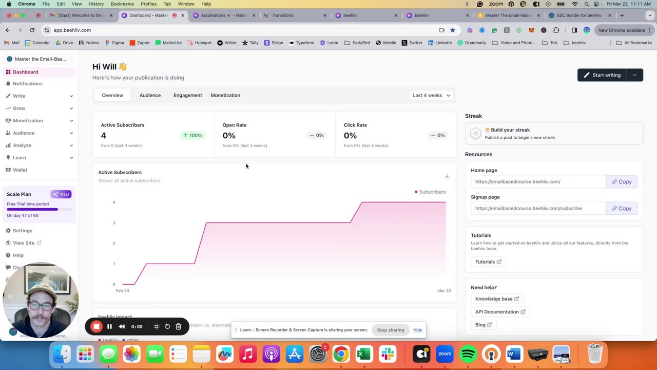Click the Trial badge on Scale Plan
Screen dimensions: 657x370
pyautogui.click(x=61, y=194)
